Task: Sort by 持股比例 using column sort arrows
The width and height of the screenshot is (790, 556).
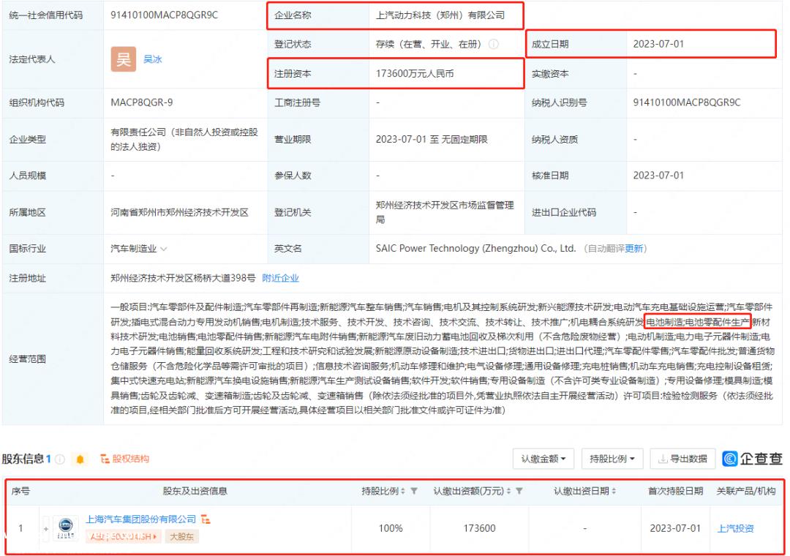Action: (x=403, y=490)
